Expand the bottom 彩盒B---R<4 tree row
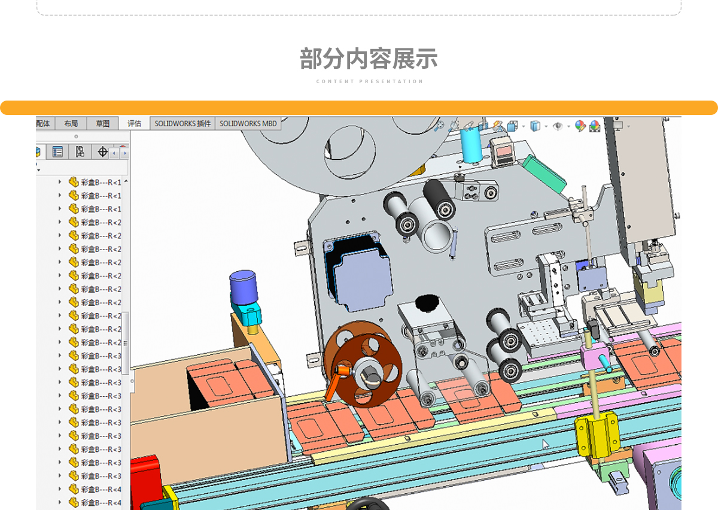Viewport: 718px width, 510px height. click(x=59, y=502)
